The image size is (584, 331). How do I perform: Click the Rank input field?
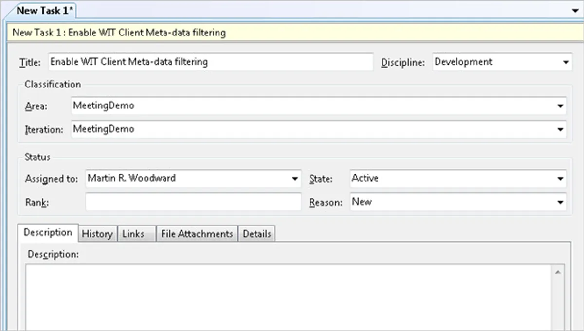click(193, 202)
